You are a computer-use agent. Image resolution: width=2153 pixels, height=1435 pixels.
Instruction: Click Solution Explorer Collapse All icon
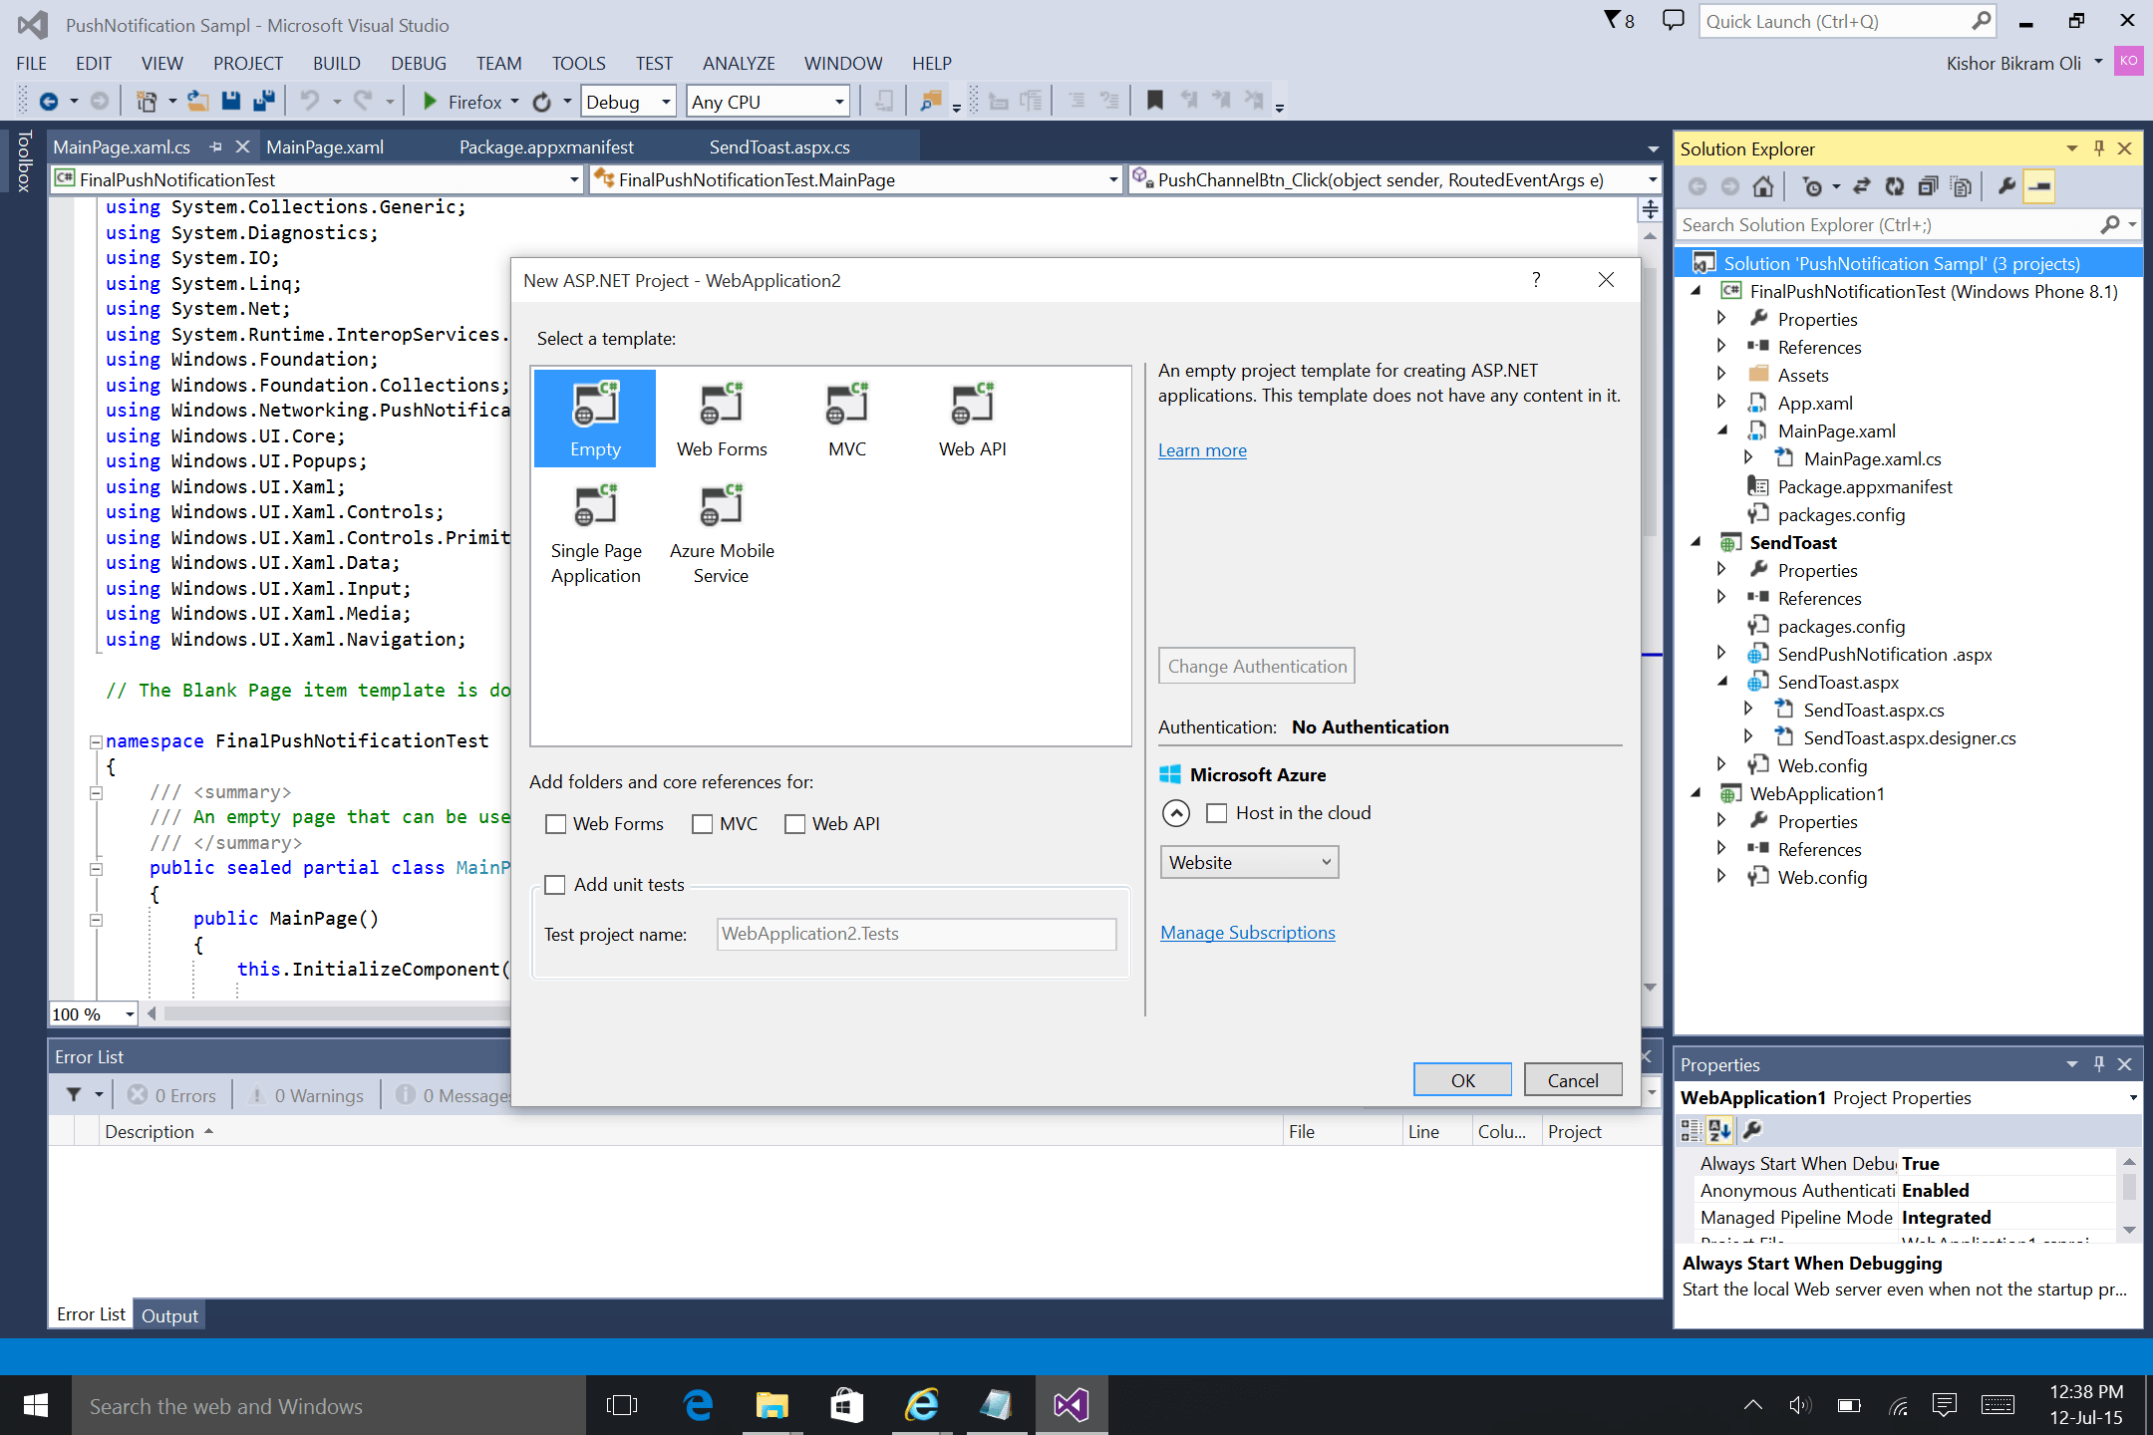[1928, 186]
